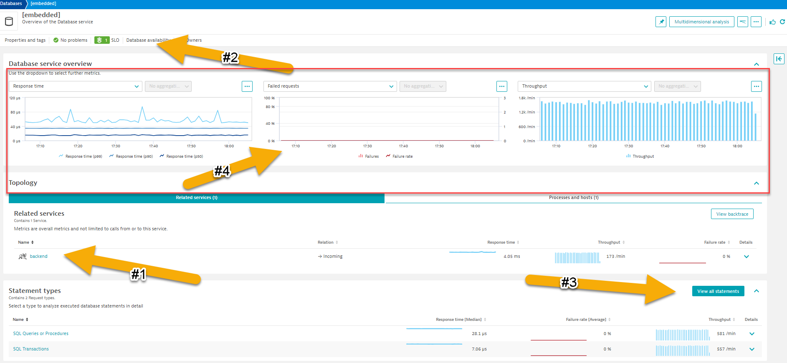Open the Failed requests metric dropdown
This screenshot has height=363, width=787.
(x=330, y=86)
